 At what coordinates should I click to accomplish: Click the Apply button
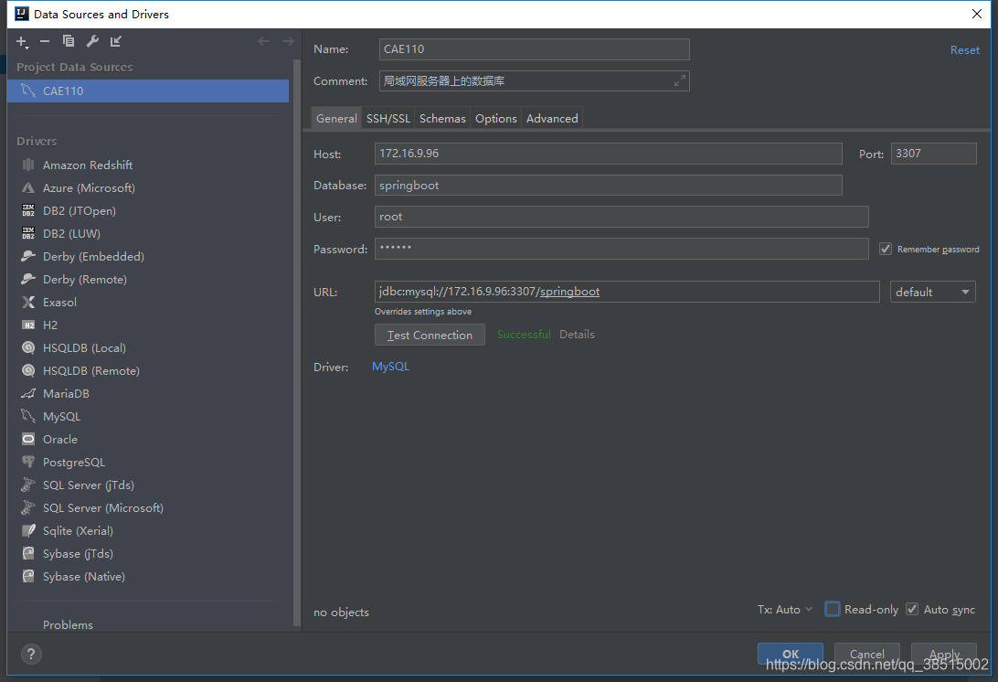pyautogui.click(x=943, y=654)
